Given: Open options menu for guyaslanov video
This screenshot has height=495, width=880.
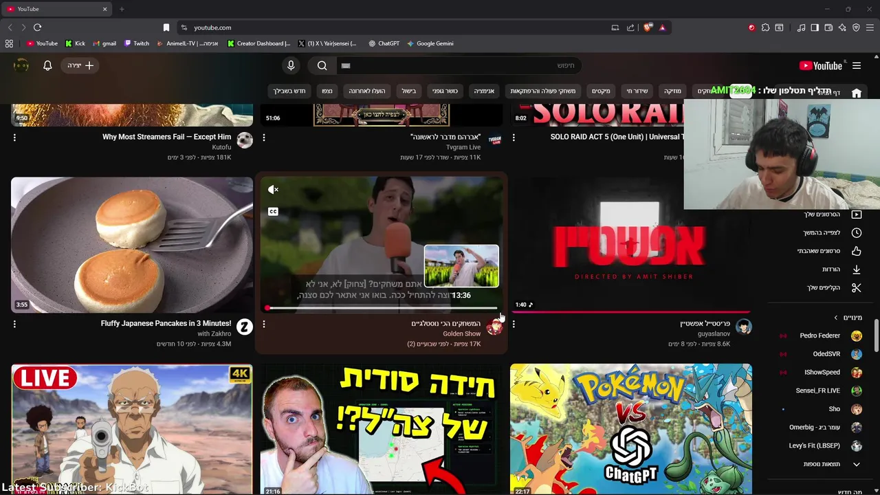Looking at the screenshot, I should coord(514,324).
